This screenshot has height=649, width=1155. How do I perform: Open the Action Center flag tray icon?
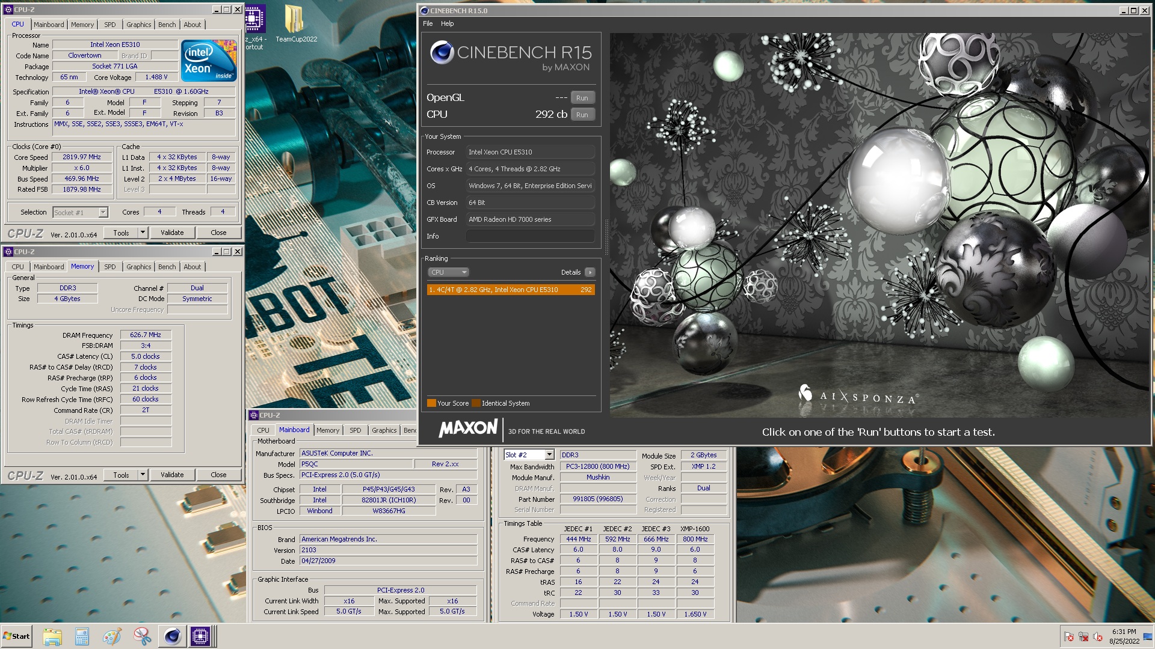tap(1069, 636)
